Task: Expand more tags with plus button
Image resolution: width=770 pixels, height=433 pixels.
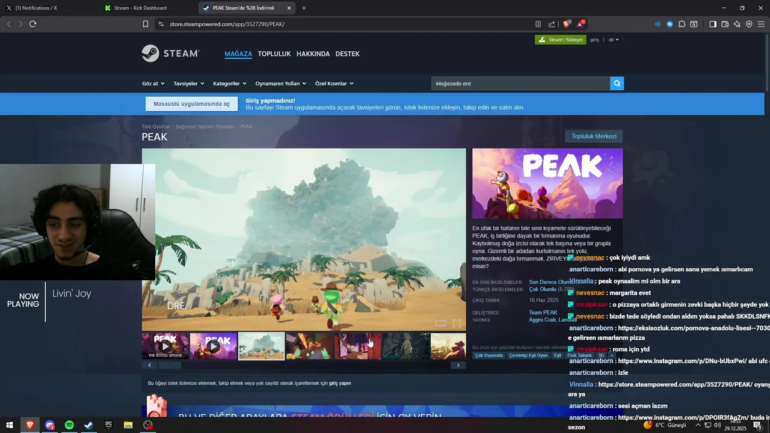Action: point(612,355)
